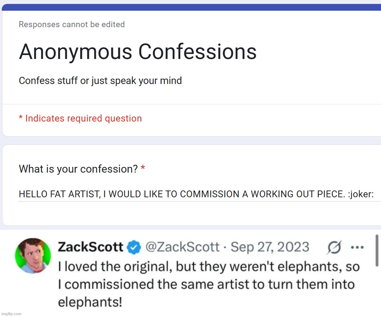The image size is (381, 317).
Task: Click the blue header bar atop the form
Action: click(191, 7)
